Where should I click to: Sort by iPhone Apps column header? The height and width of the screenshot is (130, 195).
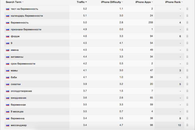pos(144,2)
